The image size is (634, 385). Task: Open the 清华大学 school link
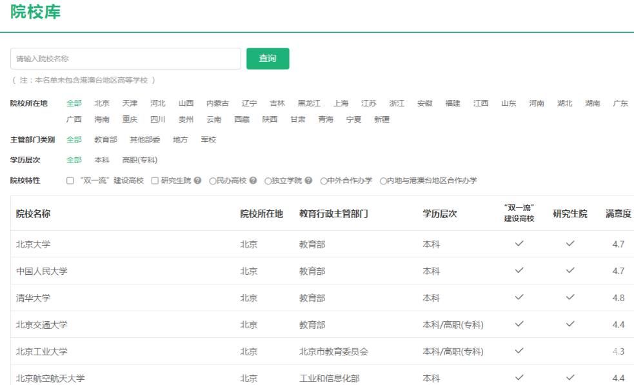(x=33, y=298)
